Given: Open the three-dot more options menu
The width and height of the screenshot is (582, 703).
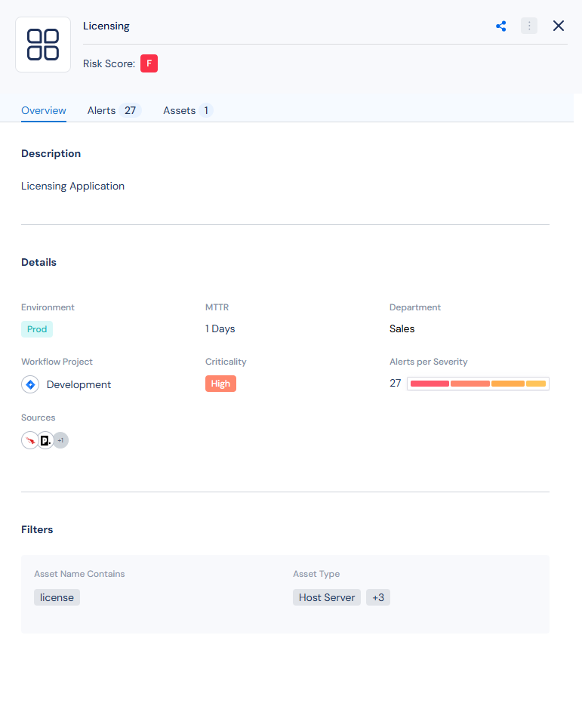Looking at the screenshot, I should click(x=529, y=26).
